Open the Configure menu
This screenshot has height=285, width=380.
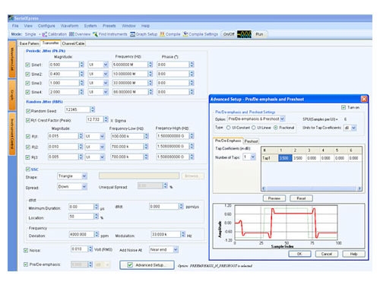click(46, 26)
